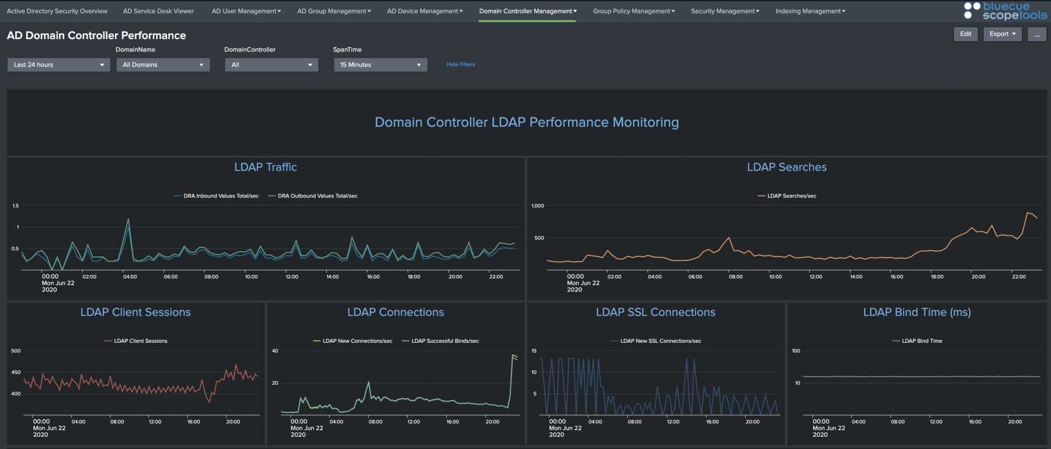The width and height of the screenshot is (1051, 449).
Task: Toggle LDAP Successful Binds/sec legend entry
Action: coord(441,341)
